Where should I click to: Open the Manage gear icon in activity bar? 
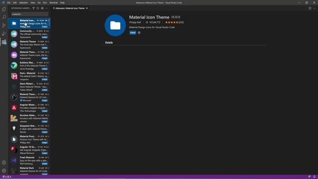tap(4, 171)
